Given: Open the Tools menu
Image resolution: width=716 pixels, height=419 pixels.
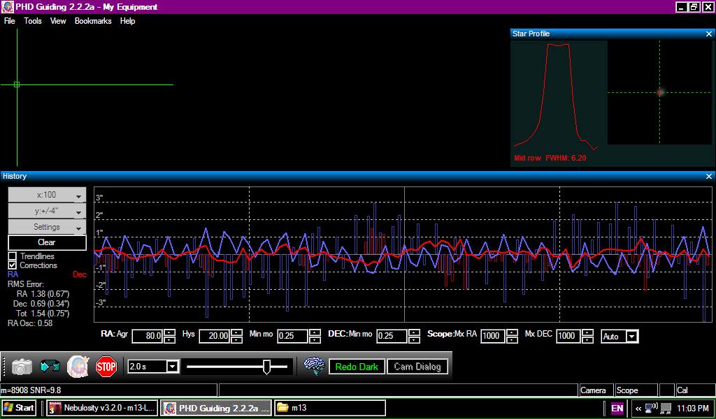Looking at the screenshot, I should click(x=33, y=21).
